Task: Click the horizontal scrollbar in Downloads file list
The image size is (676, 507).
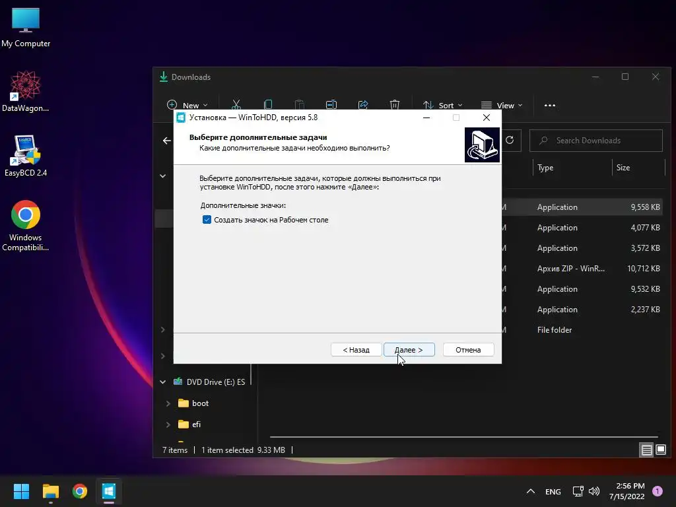Action: coord(464,437)
